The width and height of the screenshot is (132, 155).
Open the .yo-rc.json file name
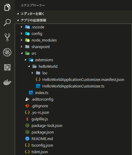click(40, 113)
